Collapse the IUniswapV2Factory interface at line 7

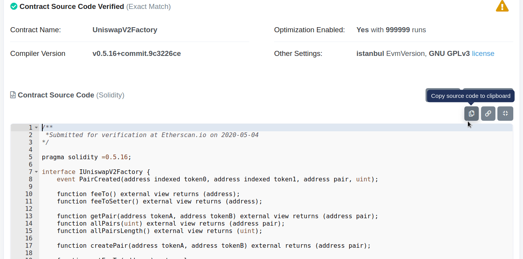point(36,172)
